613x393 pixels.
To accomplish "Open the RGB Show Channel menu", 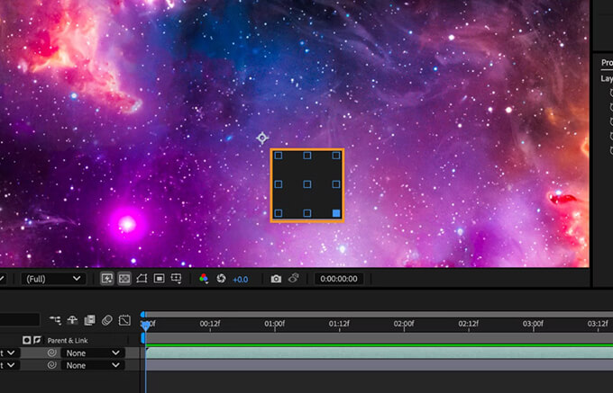I will pyautogui.click(x=204, y=279).
